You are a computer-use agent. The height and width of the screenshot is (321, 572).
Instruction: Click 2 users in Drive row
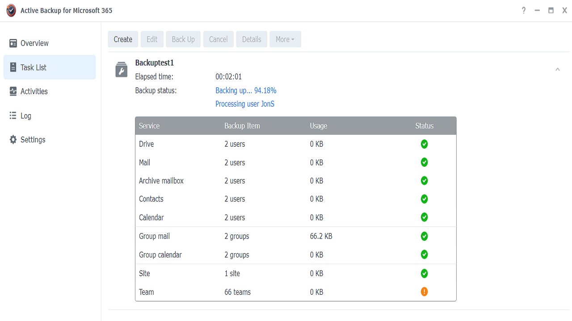[x=235, y=144]
